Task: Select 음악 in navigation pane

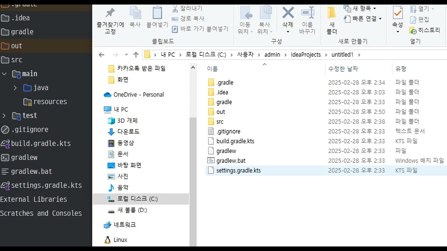Action: click(x=123, y=188)
